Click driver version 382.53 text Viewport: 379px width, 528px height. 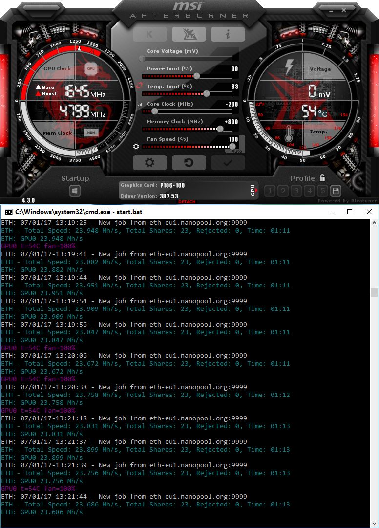169,196
